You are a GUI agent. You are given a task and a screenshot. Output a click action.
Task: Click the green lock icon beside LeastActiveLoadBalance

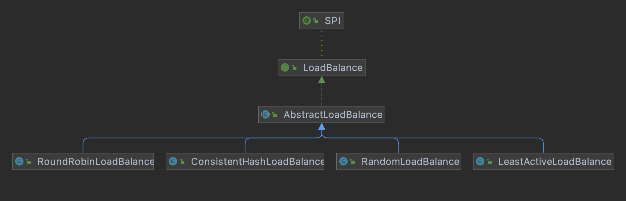[x=489, y=161]
